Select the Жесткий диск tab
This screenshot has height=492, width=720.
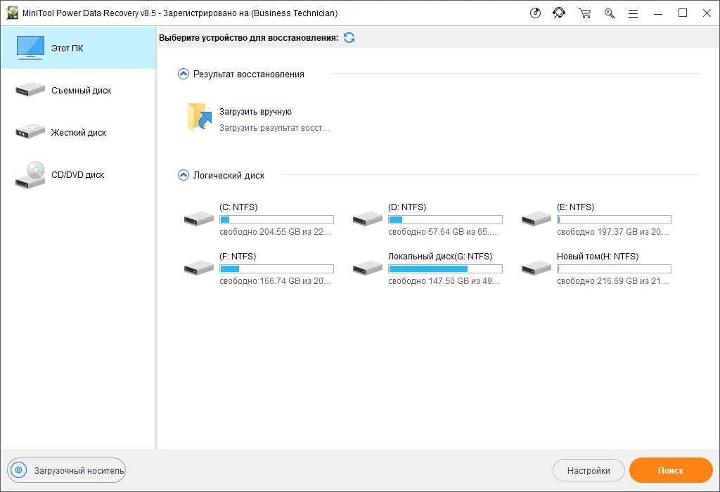click(x=78, y=132)
